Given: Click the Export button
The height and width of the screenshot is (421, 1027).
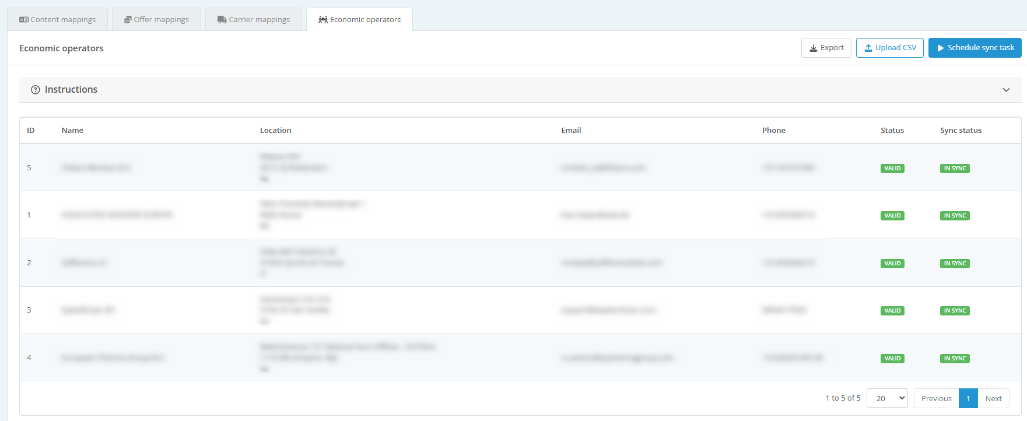Looking at the screenshot, I should (x=826, y=48).
